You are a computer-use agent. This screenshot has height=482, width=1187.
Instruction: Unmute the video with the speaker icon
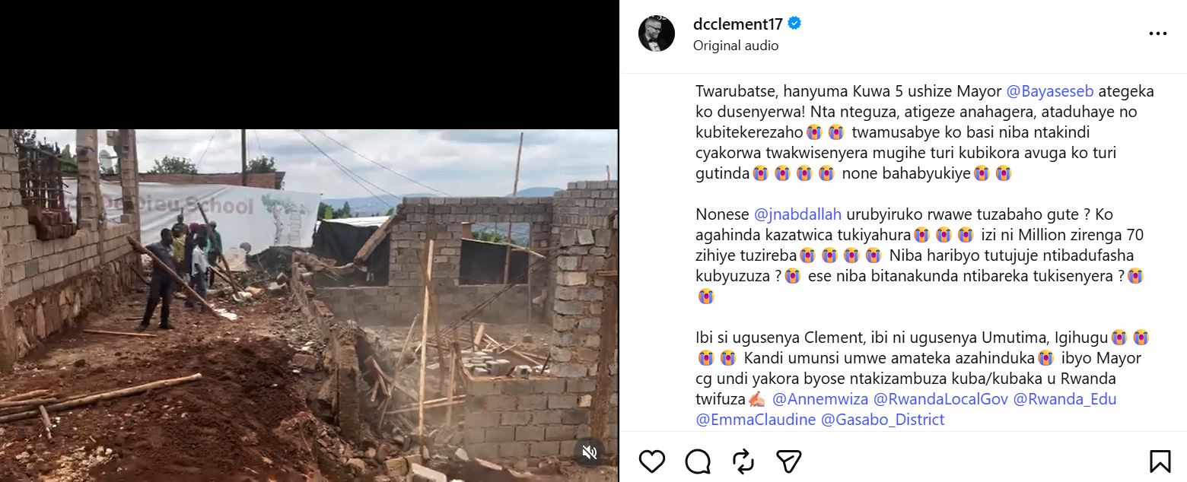coord(589,453)
